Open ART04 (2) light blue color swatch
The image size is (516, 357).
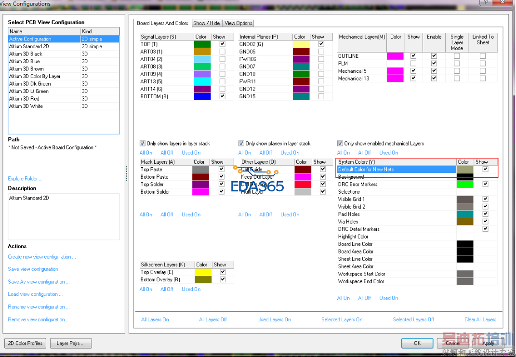click(202, 59)
